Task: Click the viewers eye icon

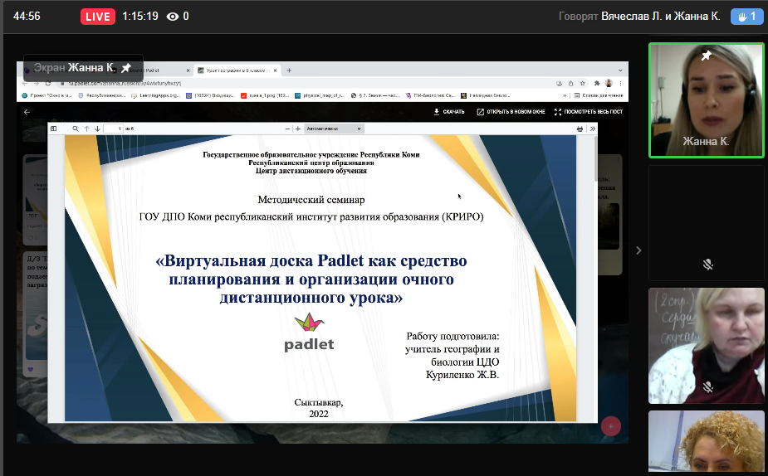Action: (x=173, y=17)
